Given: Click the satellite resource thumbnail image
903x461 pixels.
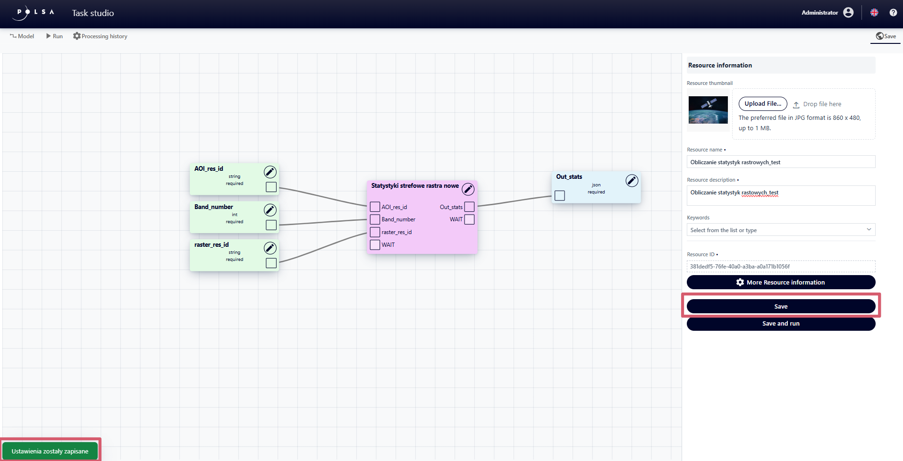Looking at the screenshot, I should point(708,110).
